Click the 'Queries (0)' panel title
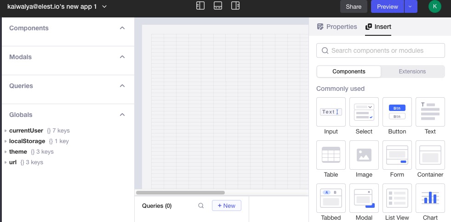 coord(157,205)
